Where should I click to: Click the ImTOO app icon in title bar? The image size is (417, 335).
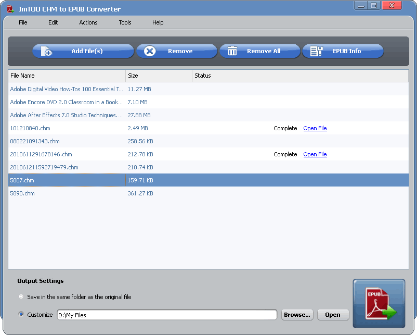(10, 9)
